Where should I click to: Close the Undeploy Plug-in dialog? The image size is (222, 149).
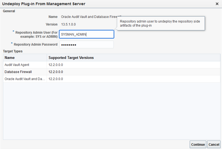click(x=217, y=4)
